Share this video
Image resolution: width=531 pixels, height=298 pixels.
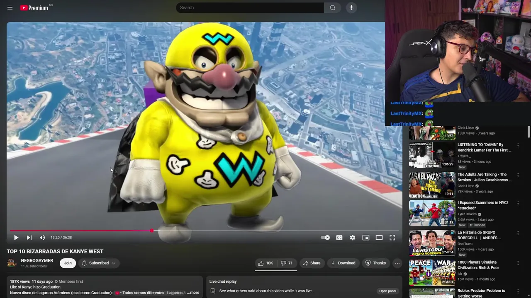click(312, 263)
